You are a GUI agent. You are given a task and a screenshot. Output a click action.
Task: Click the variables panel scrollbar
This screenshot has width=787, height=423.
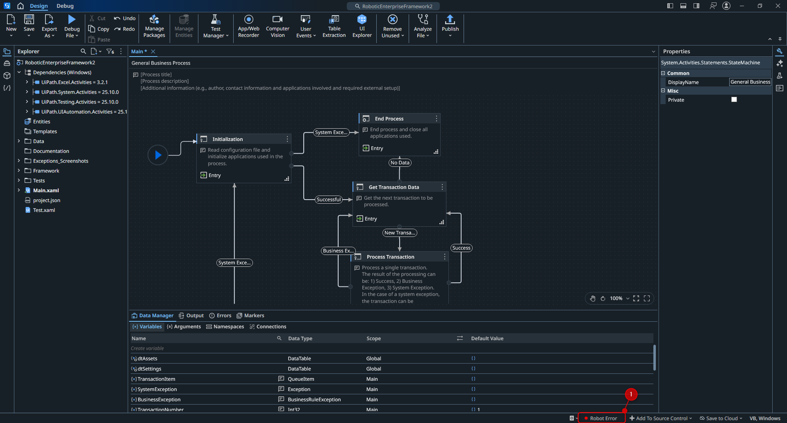(655, 357)
